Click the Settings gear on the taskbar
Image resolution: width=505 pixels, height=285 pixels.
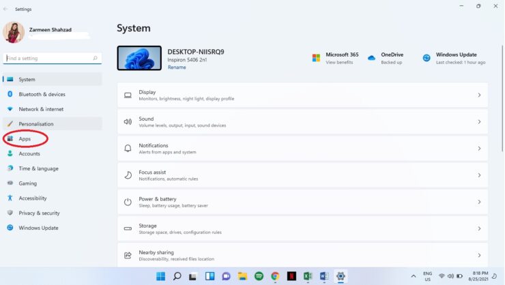click(341, 276)
